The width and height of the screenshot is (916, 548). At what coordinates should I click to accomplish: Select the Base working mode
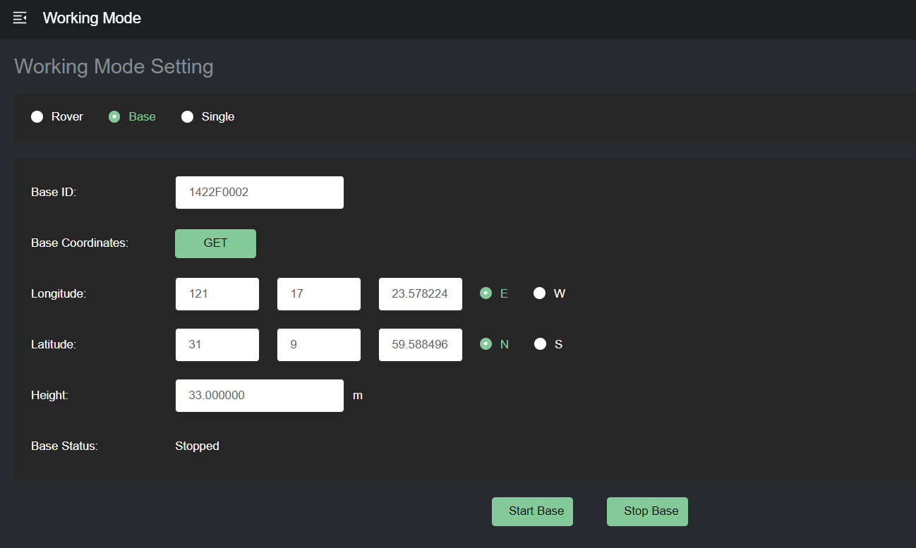(x=114, y=117)
